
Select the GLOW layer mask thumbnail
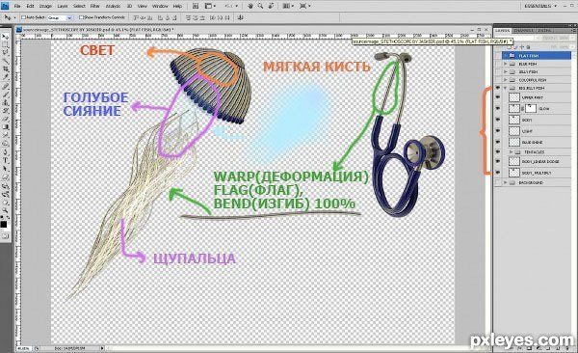pyautogui.click(x=530, y=109)
